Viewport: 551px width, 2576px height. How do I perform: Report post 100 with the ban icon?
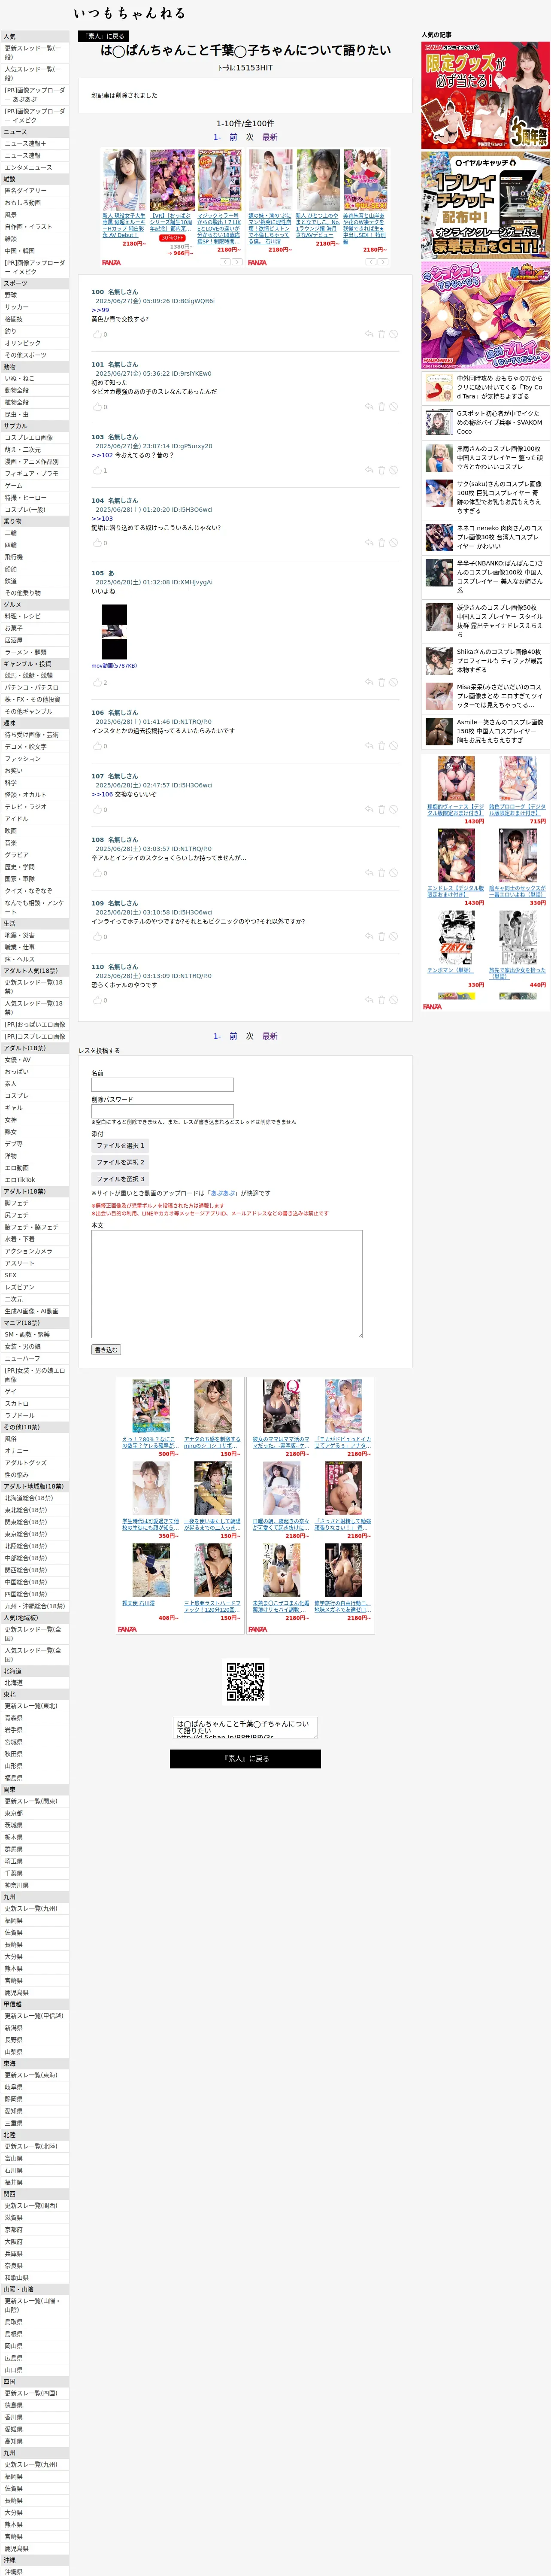[x=393, y=334]
